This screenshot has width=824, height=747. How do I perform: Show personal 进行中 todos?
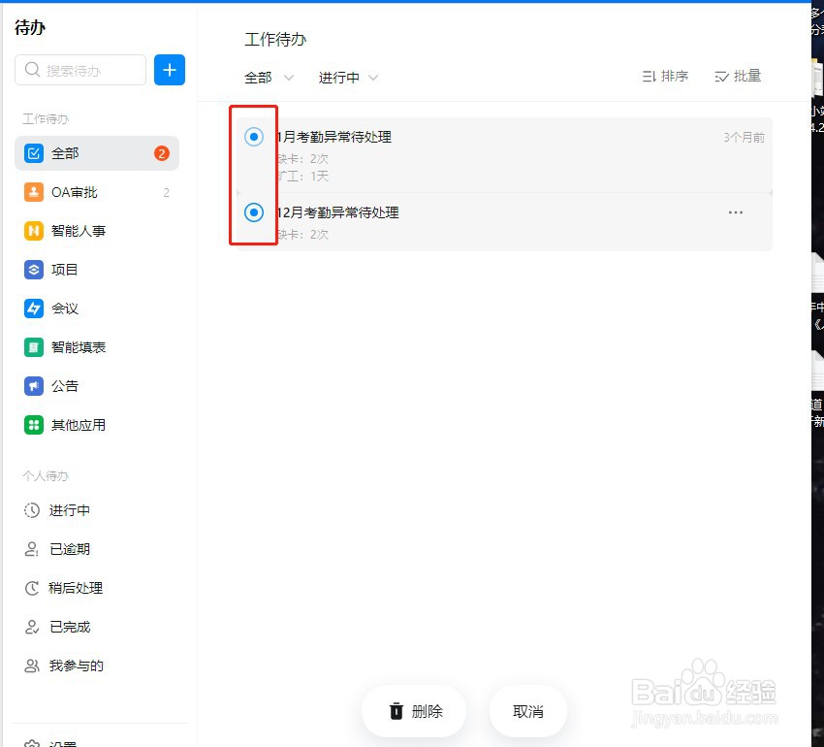pyautogui.click(x=97, y=510)
